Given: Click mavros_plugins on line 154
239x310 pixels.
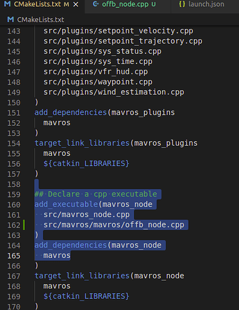Looking at the screenshot, I should click(x=166, y=143).
